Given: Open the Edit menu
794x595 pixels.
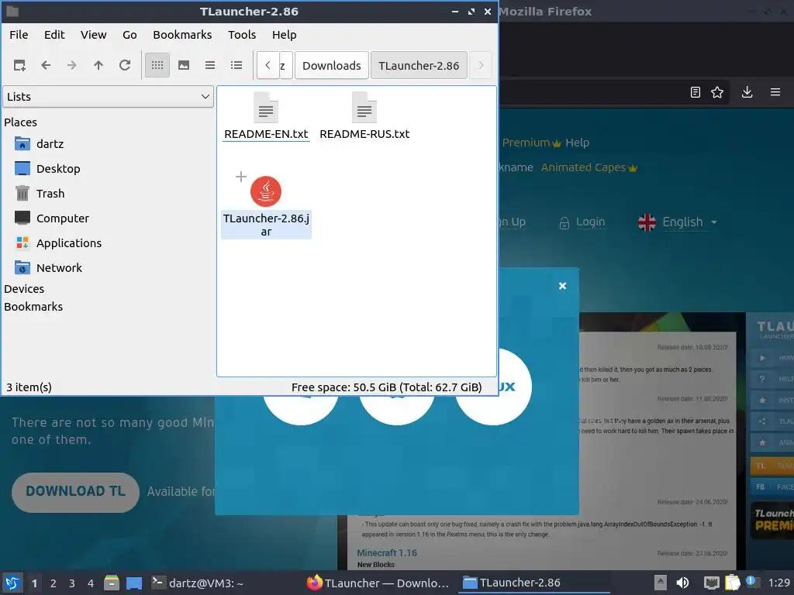Looking at the screenshot, I should coord(54,35).
